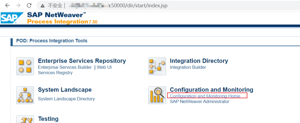
Task: Open Integration Builder link
Action: [188, 67]
